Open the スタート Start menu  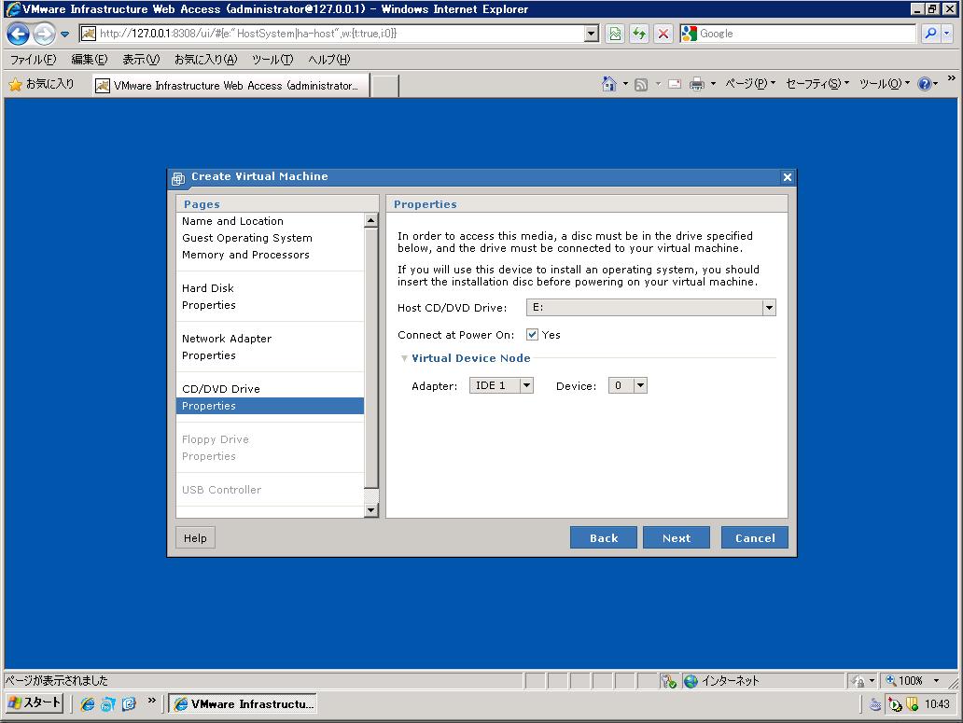coord(35,703)
